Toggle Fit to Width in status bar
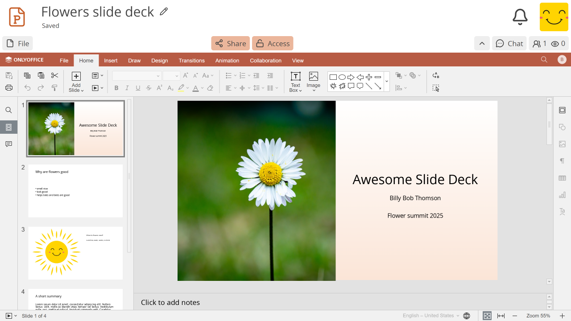Viewport: 571px width, 321px height. pyautogui.click(x=501, y=316)
